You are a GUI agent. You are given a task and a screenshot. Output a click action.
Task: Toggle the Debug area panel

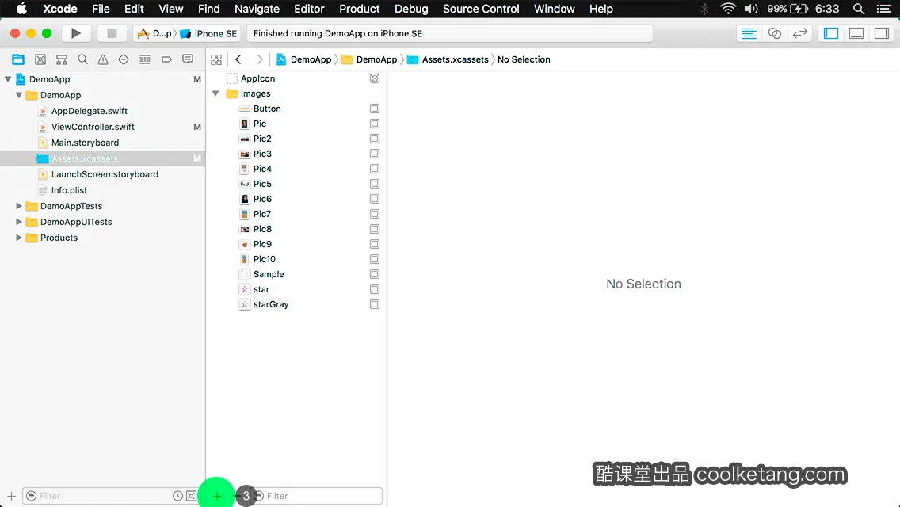(x=856, y=33)
